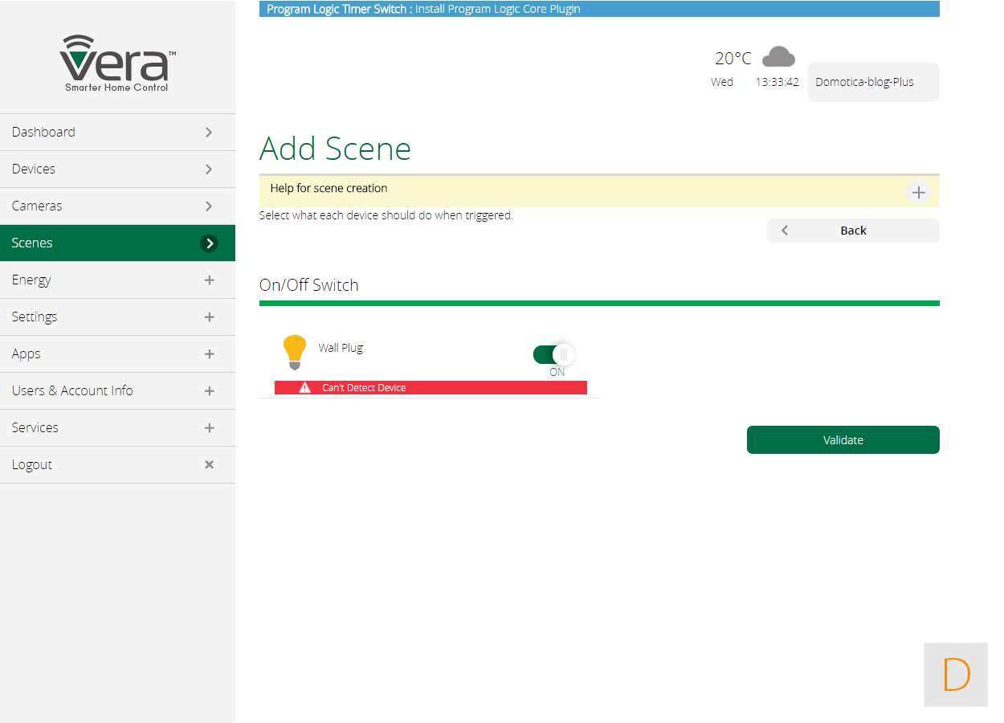Expand the Services menu section
Screen dimensions: 1004x723
(117, 427)
